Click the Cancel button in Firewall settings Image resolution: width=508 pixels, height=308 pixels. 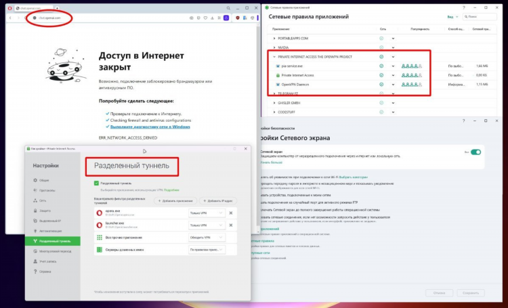point(439,293)
